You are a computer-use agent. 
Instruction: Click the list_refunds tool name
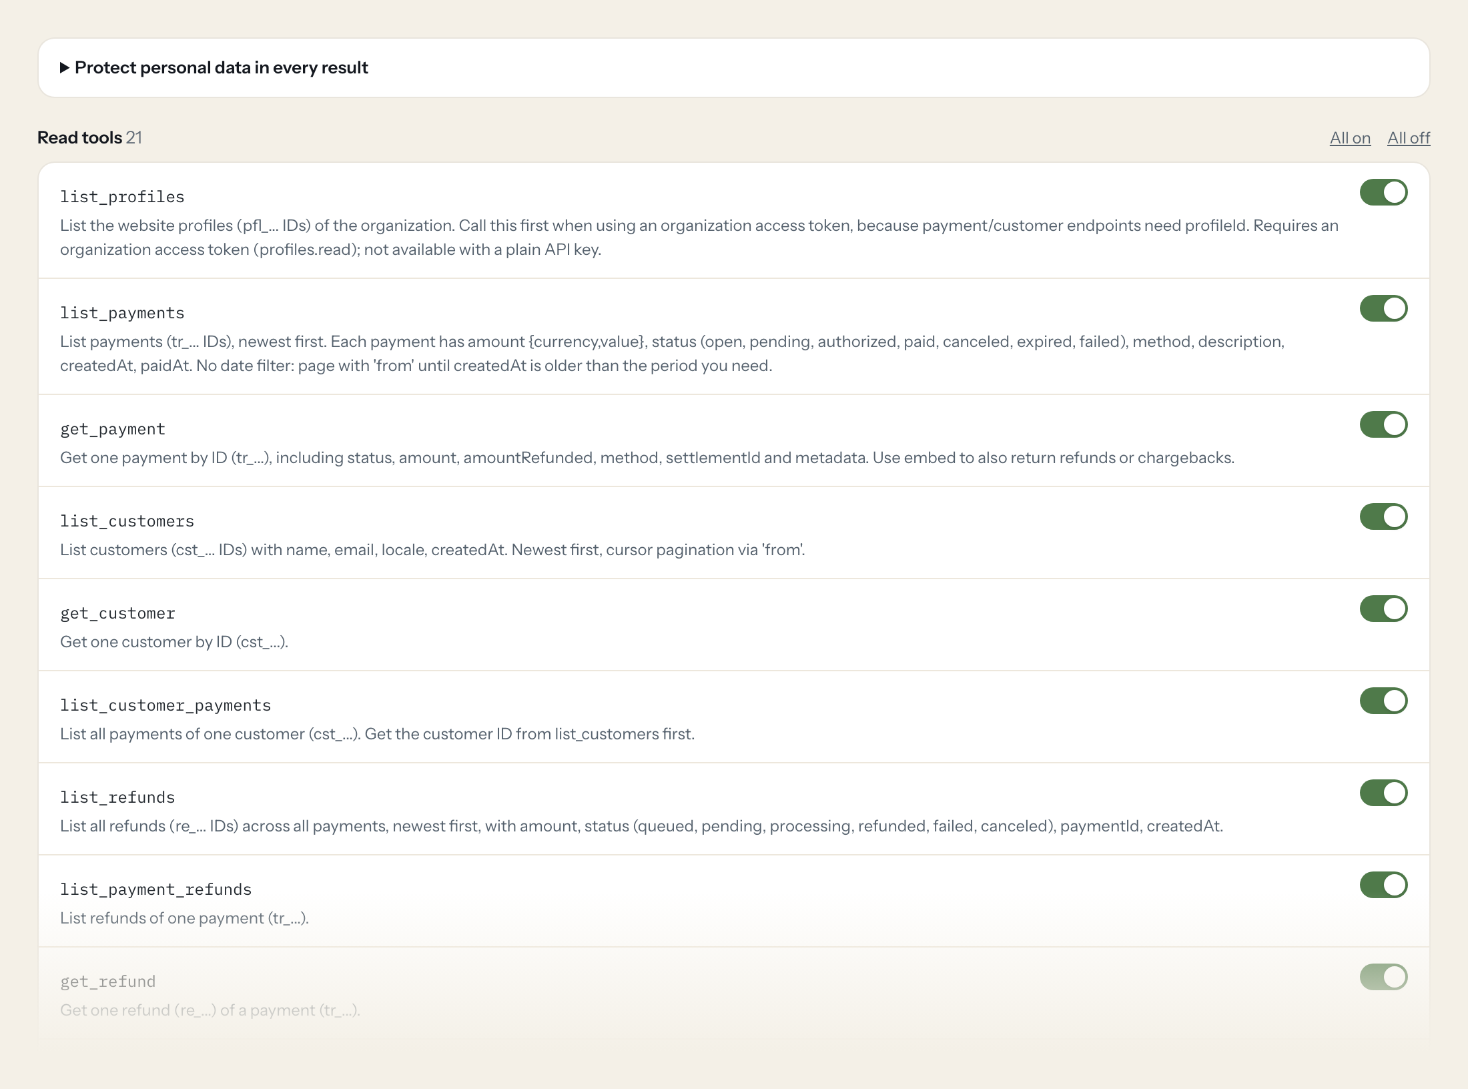[x=117, y=797]
